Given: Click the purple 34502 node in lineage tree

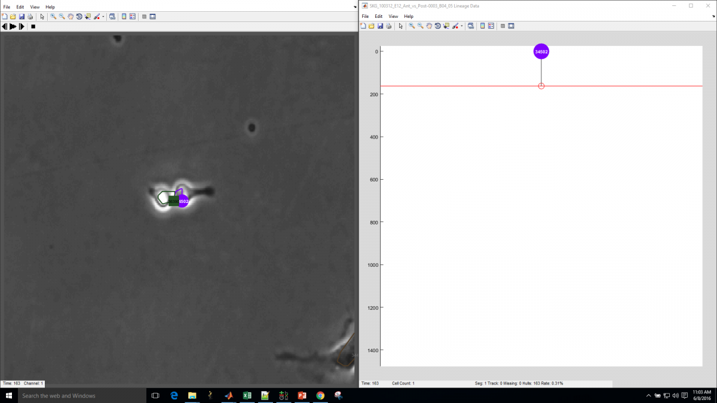Looking at the screenshot, I should pyautogui.click(x=541, y=51).
